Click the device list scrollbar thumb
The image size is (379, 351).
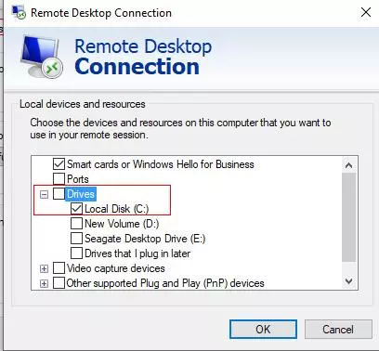(x=349, y=217)
